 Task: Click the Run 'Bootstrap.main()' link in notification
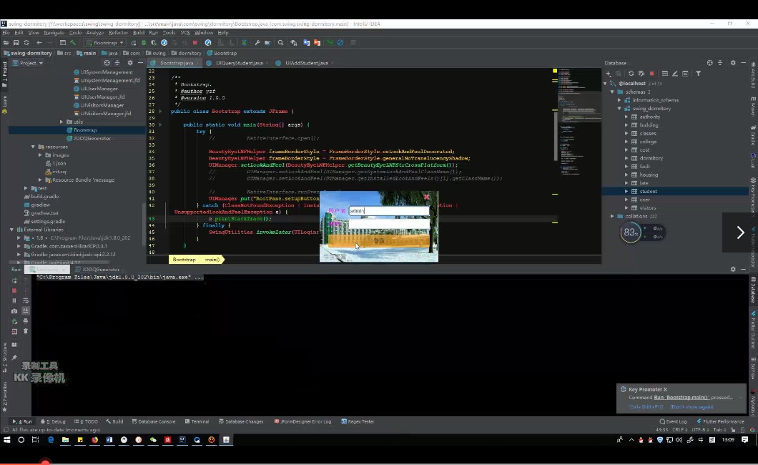point(681,397)
